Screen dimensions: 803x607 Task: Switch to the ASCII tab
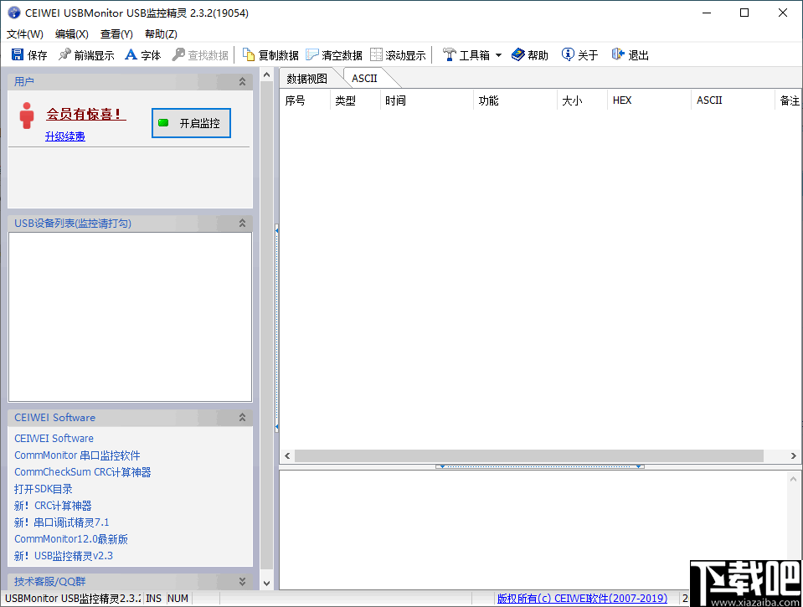(364, 77)
